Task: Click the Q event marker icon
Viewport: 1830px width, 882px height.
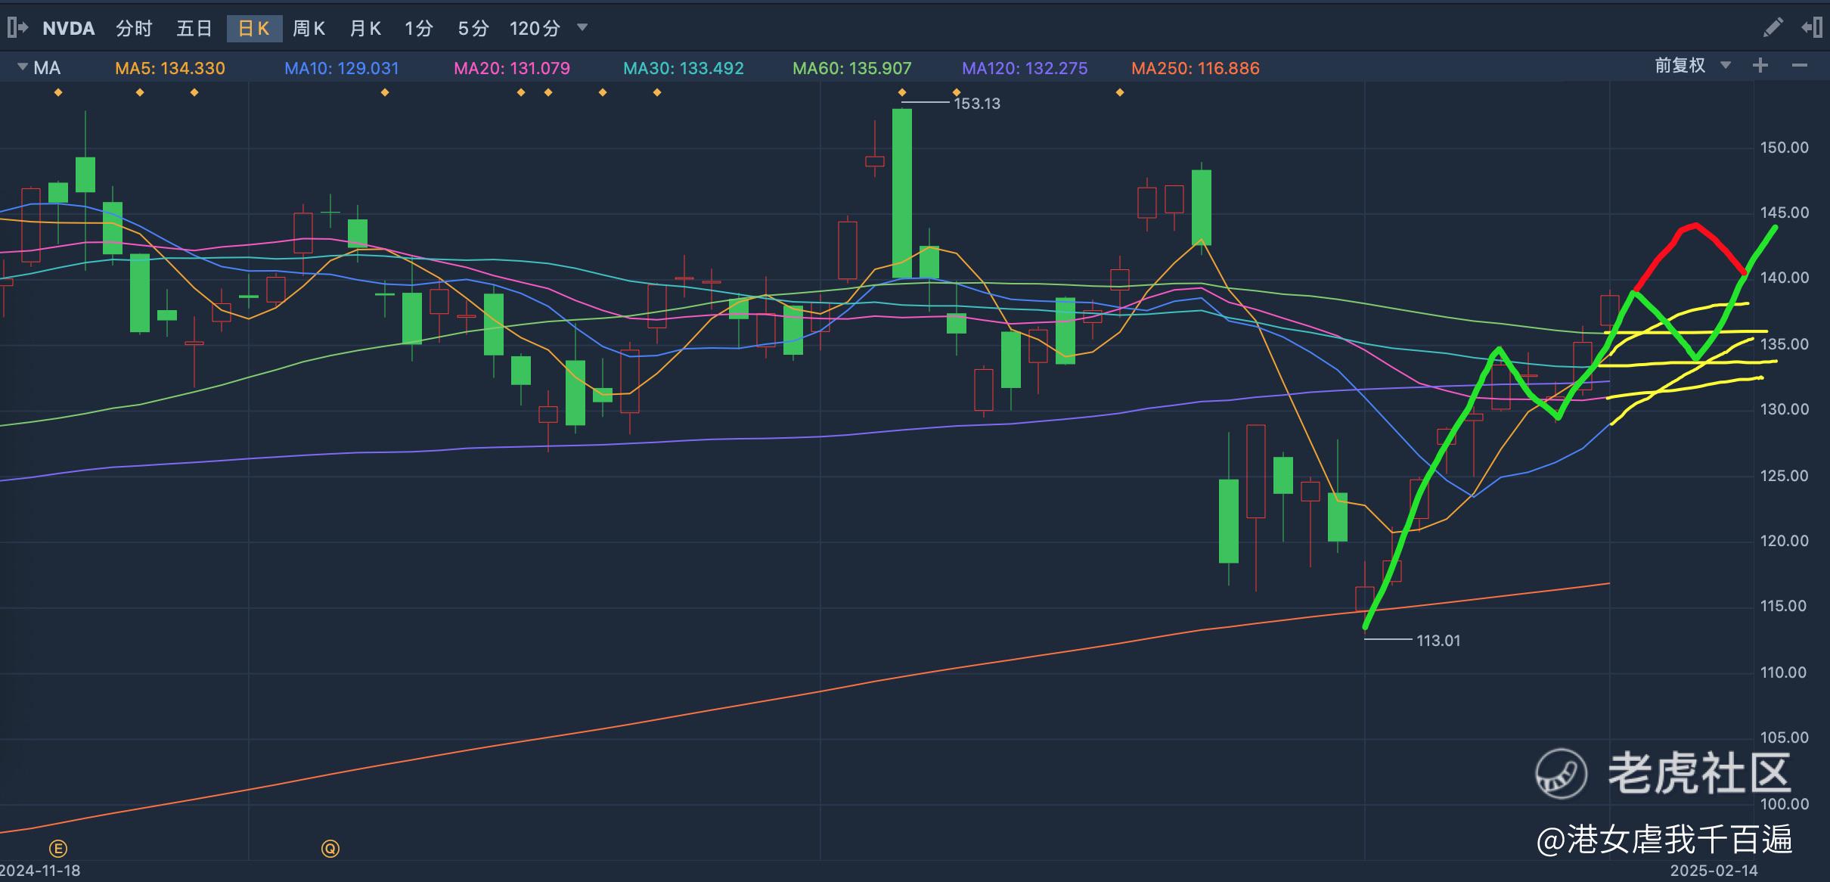Action: tap(330, 848)
